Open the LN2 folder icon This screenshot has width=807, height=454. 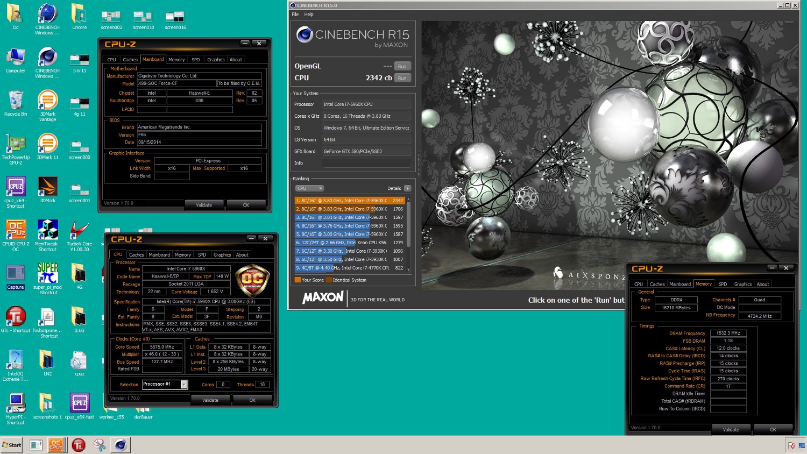pos(47,363)
